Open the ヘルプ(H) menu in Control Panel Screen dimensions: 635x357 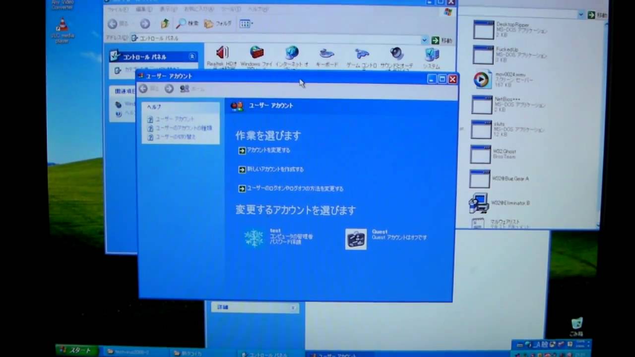pos(258,9)
